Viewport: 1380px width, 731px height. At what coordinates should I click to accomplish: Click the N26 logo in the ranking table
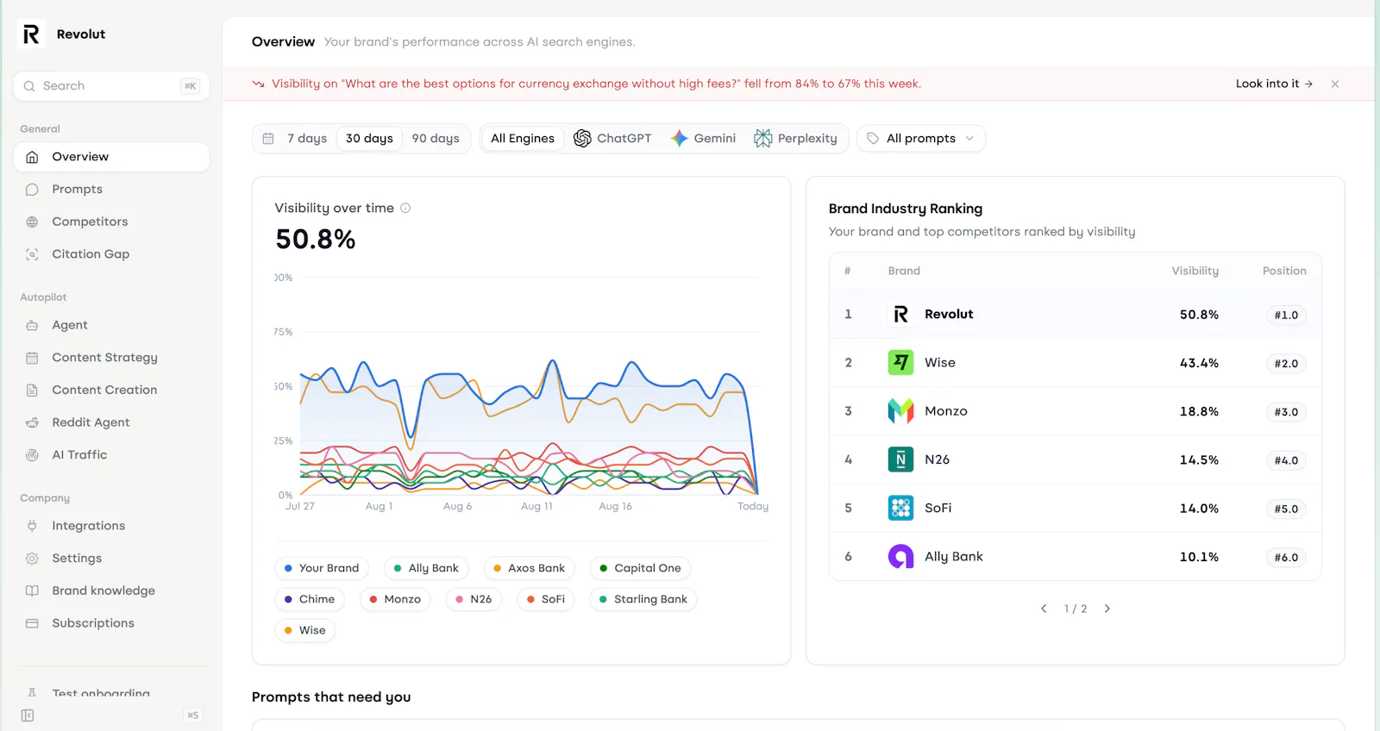[900, 459]
